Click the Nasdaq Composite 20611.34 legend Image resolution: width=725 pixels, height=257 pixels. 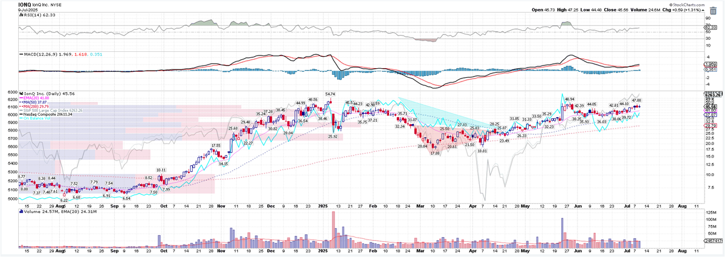click(x=45, y=115)
